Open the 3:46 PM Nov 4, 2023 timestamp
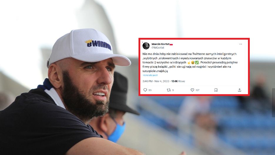This screenshot has width=275, height=155. tap(156, 81)
